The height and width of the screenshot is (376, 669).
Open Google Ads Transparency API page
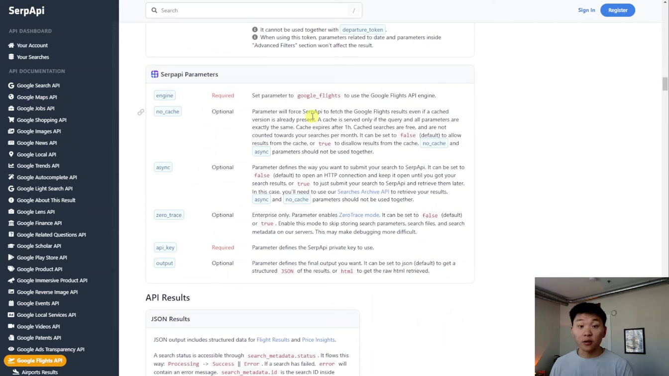pyautogui.click(x=51, y=349)
